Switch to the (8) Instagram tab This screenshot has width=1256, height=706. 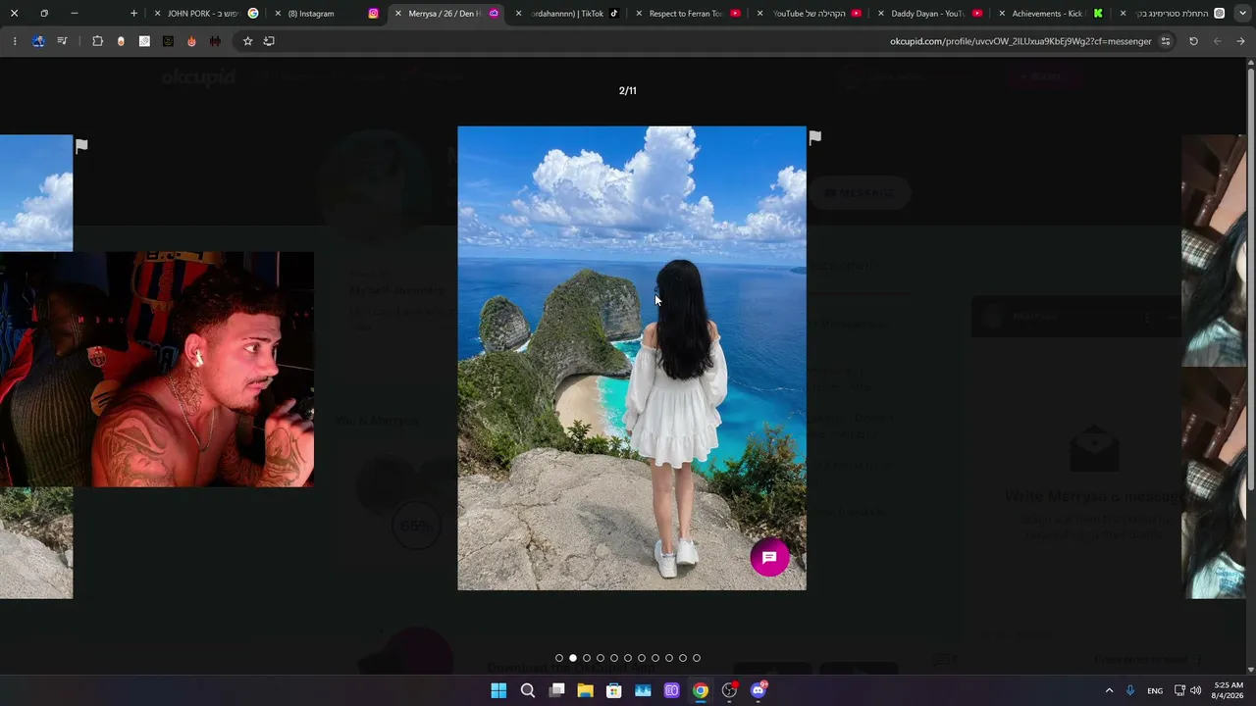click(x=324, y=14)
